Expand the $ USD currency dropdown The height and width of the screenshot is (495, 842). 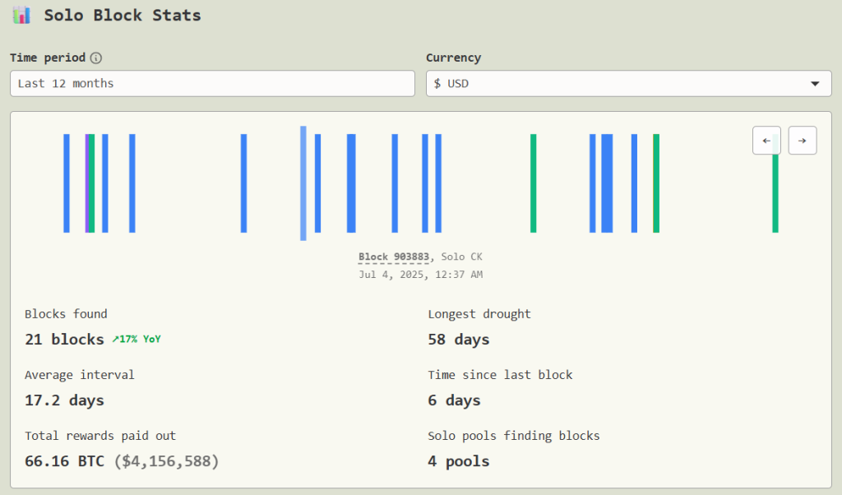pyautogui.click(x=628, y=84)
